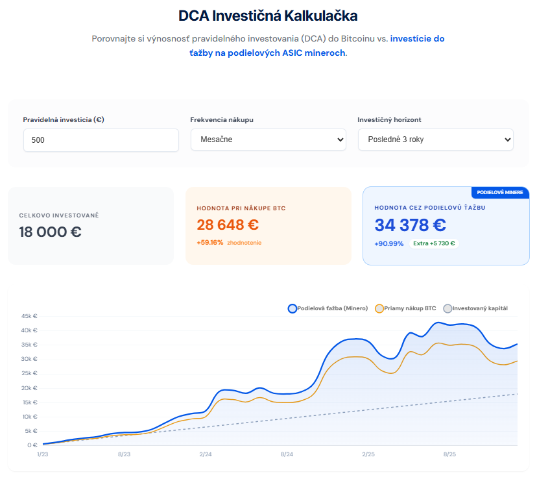Screen dimensions: 537x479
Task: Select the 18 000 € total invested value
Action: 51,232
